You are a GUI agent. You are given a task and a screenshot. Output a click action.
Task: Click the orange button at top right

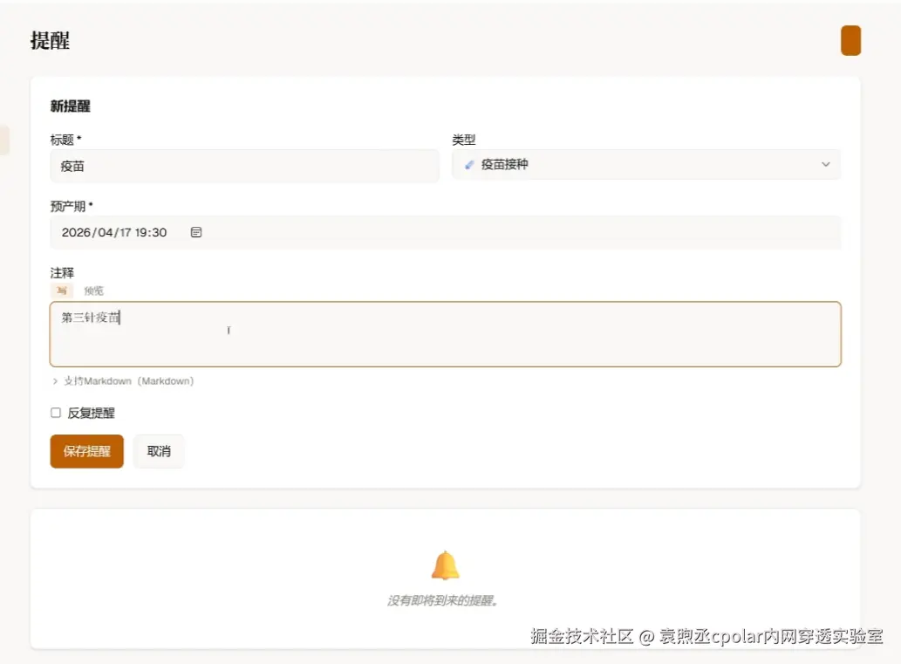tap(850, 40)
